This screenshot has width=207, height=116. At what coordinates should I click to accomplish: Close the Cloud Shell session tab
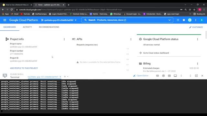tap(60, 77)
